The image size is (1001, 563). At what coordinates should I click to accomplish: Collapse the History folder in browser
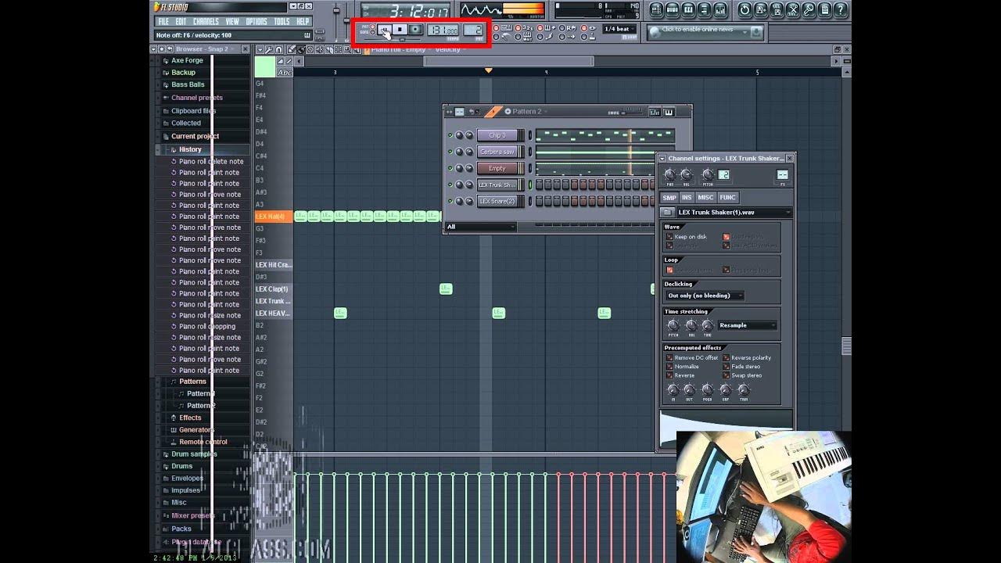tap(190, 149)
